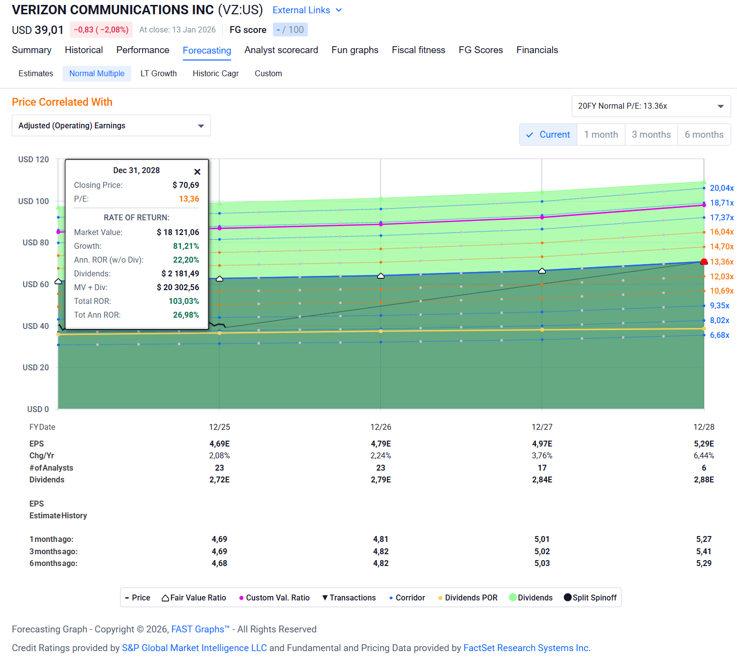Screen dimensions: 737x657
Task: Open the LT Growth sub-tab
Action: tap(158, 73)
